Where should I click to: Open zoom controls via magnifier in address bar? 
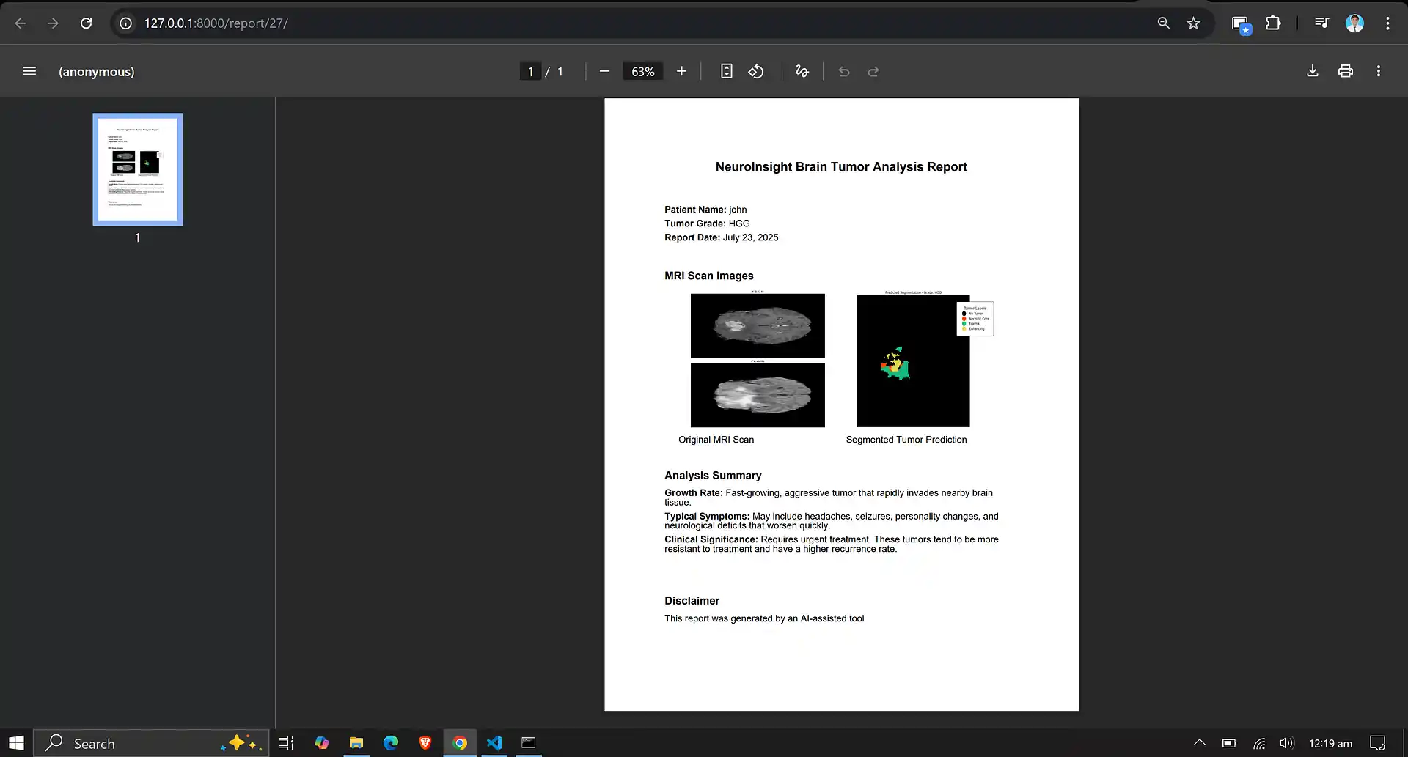click(1164, 23)
